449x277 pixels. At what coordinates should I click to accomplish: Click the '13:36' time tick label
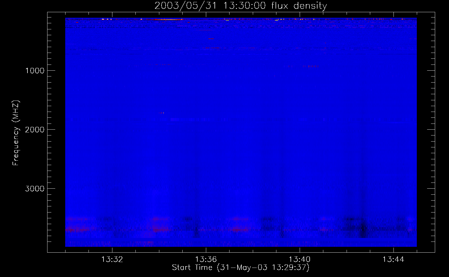(x=206, y=260)
